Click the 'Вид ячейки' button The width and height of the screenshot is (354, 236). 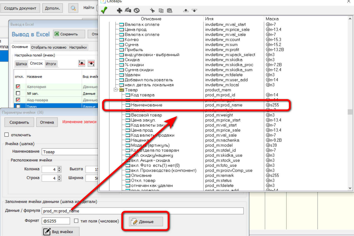pos(61,232)
